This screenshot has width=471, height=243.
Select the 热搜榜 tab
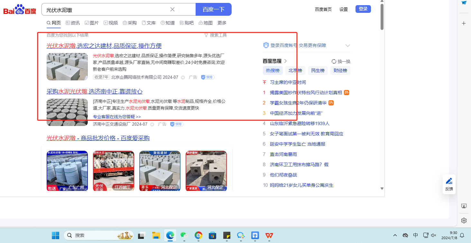click(x=273, y=71)
